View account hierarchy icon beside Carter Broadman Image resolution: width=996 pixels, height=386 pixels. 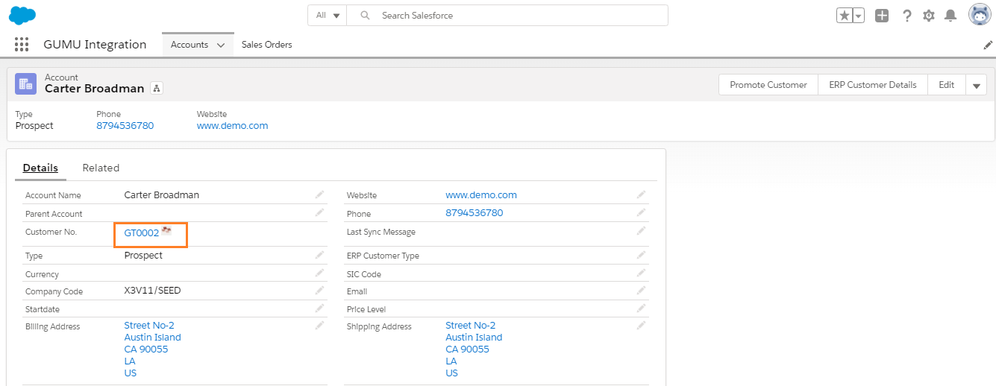coord(157,89)
